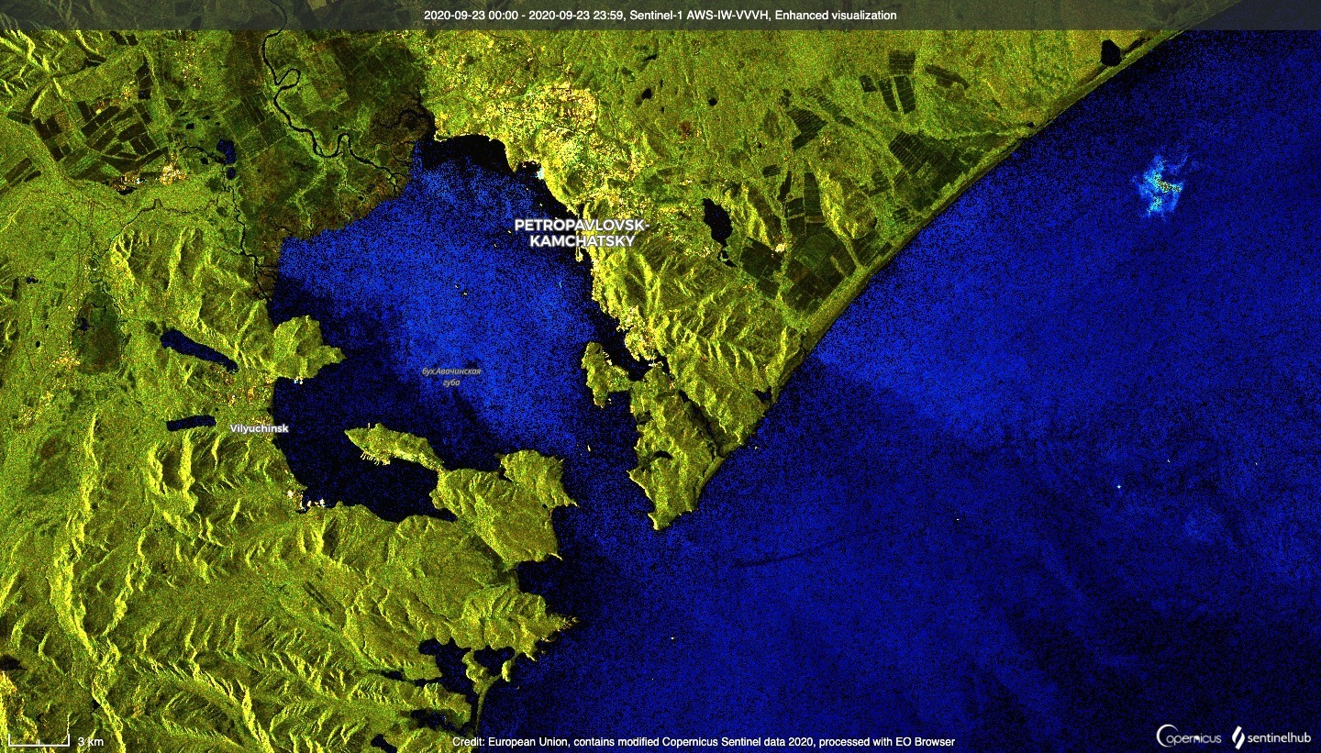
Task: Click the Sentinel Hub logo
Action: coord(1271,736)
